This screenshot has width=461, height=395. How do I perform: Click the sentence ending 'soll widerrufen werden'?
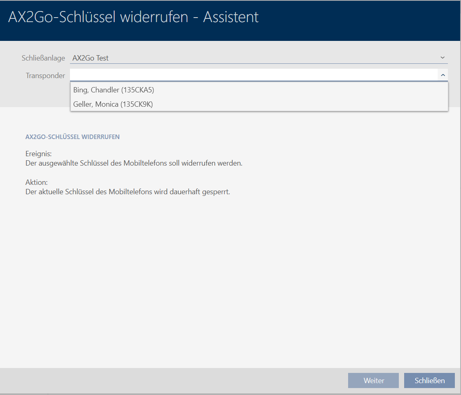pos(134,163)
